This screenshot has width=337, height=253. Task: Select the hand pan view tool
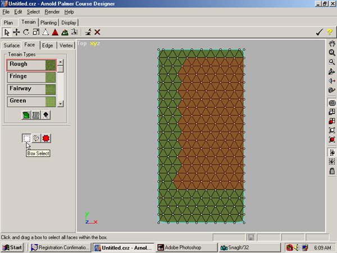pyautogui.click(x=332, y=44)
